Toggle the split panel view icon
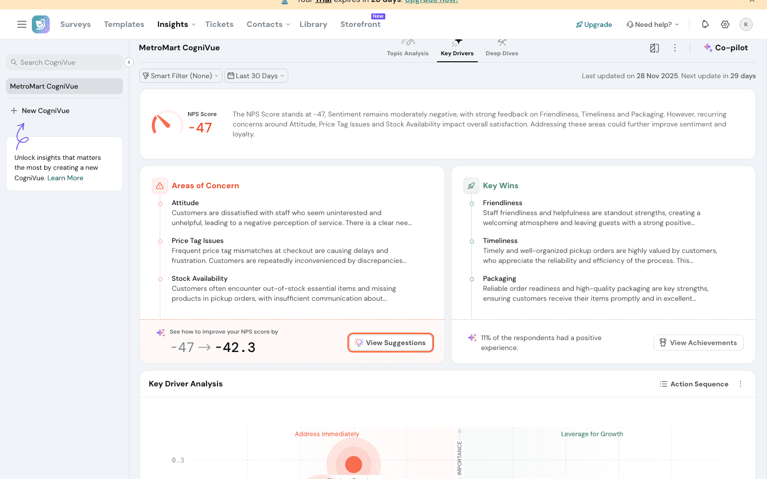 point(655,48)
